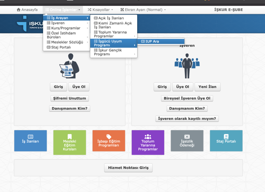This screenshot has width=265, height=192.
Task: Go to Anasayfa home link
Action: 27,10
